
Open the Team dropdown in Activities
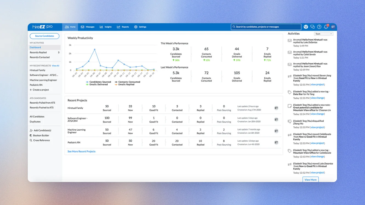(x=324, y=34)
